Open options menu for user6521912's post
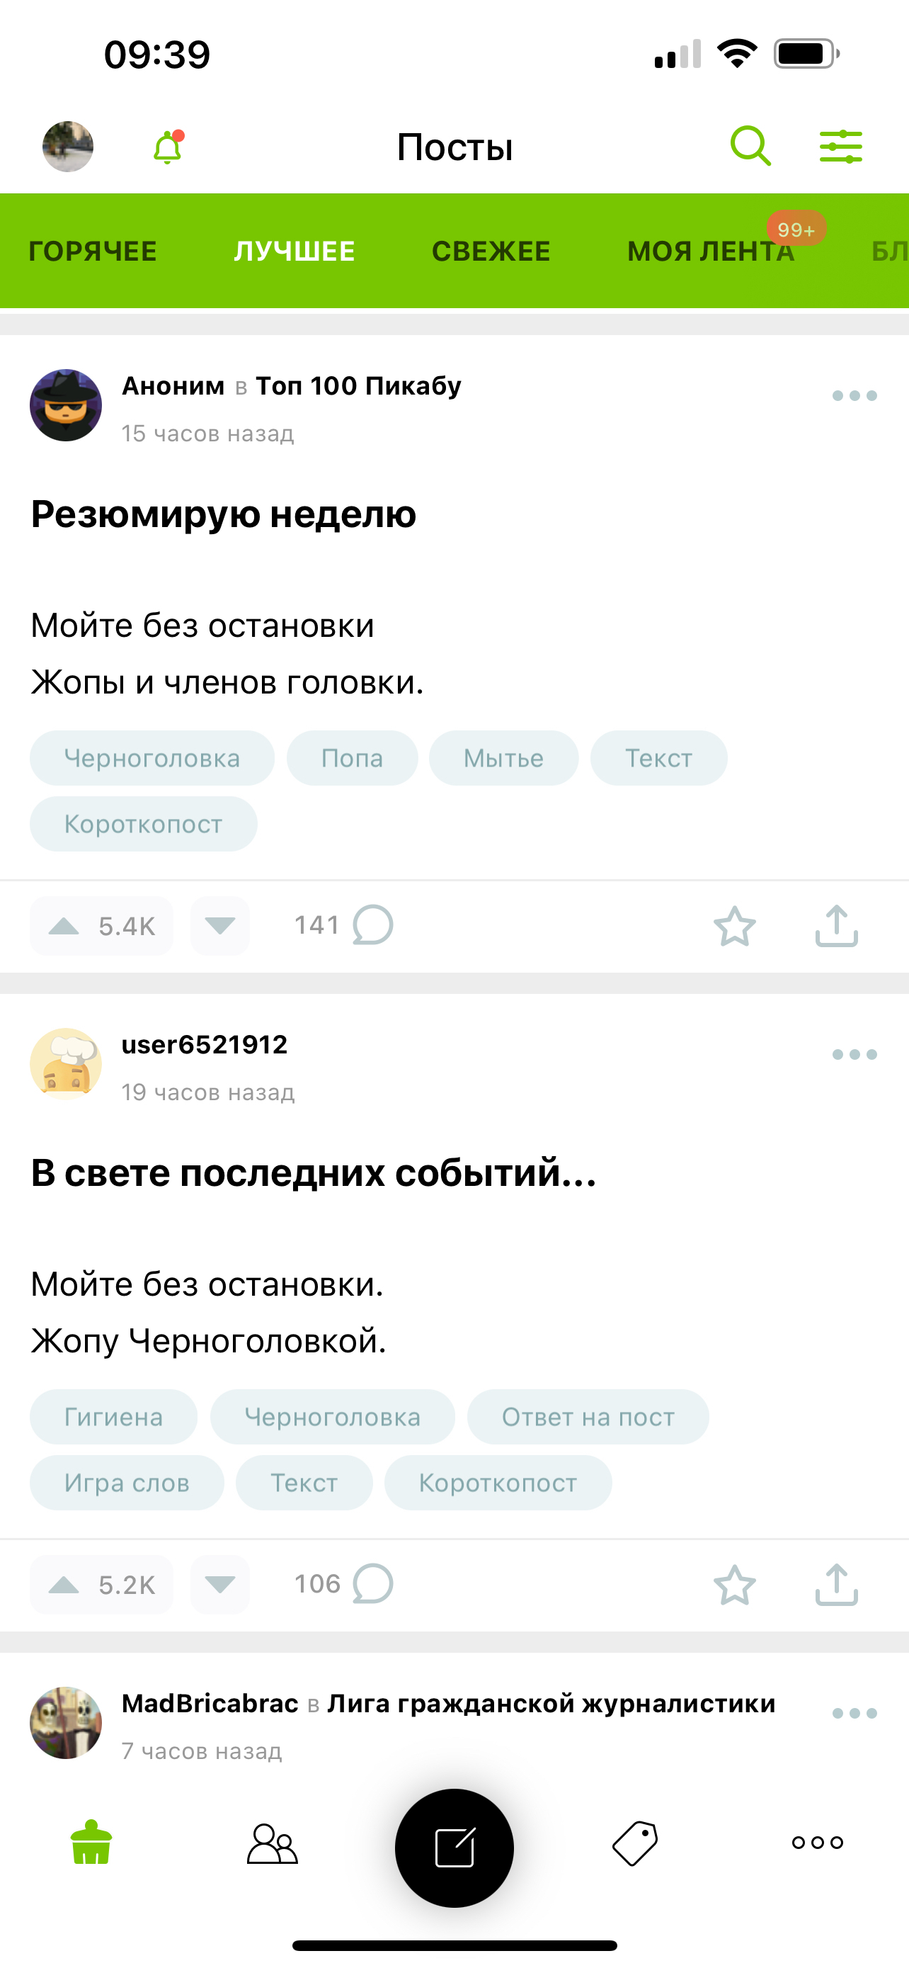909x1968 pixels. click(854, 1054)
